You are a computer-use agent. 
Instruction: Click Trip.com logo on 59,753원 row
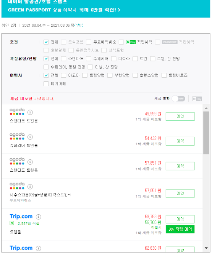click(x=21, y=216)
